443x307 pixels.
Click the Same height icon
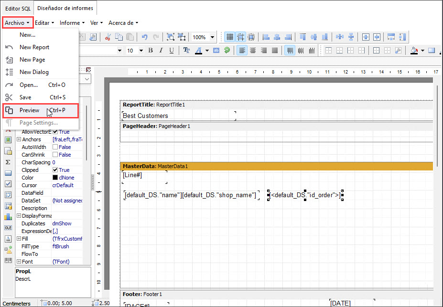(x=403, y=37)
